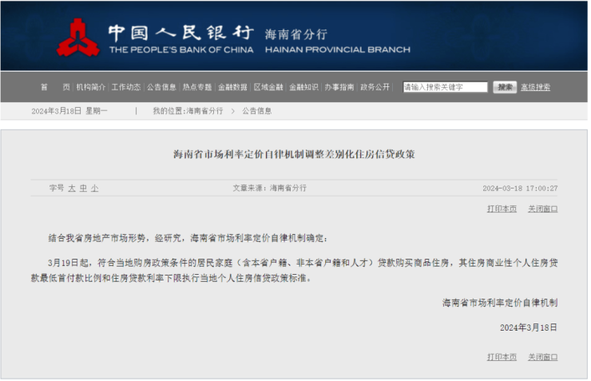Image resolution: width=591 pixels, height=381 pixels.
Task: Set font size to large (大)
Action: (71, 189)
